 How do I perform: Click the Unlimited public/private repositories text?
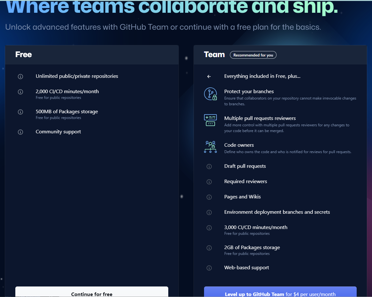click(77, 76)
